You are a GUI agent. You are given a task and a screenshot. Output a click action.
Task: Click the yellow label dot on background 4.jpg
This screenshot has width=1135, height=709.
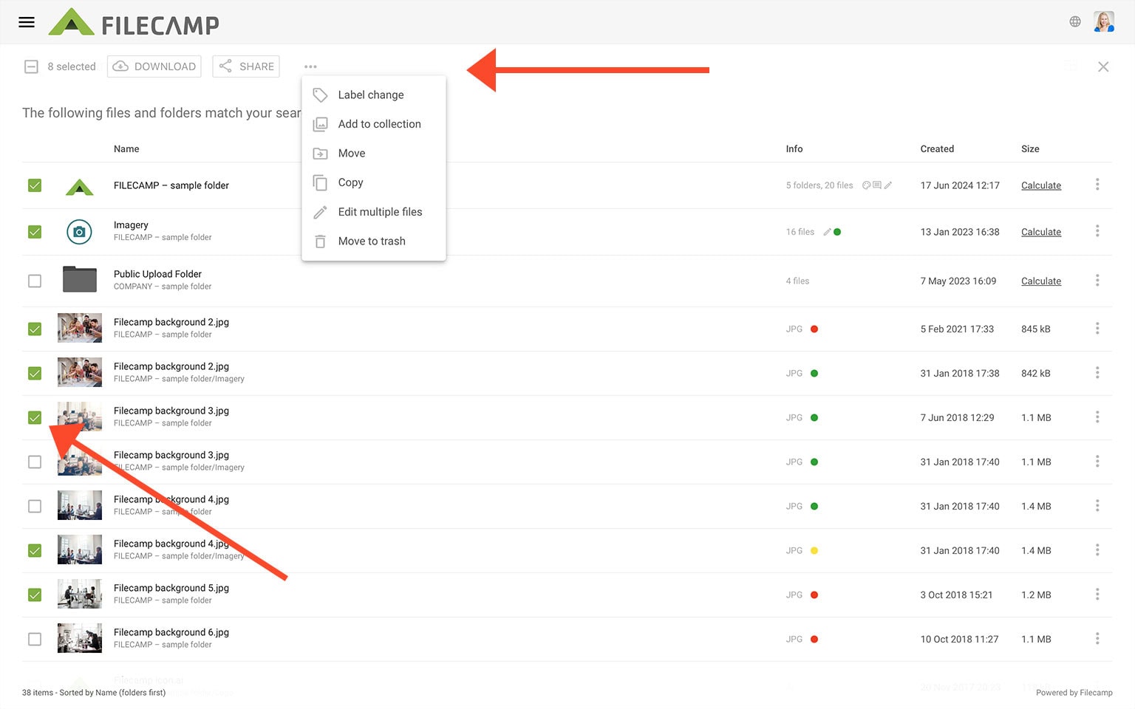pyautogui.click(x=814, y=550)
